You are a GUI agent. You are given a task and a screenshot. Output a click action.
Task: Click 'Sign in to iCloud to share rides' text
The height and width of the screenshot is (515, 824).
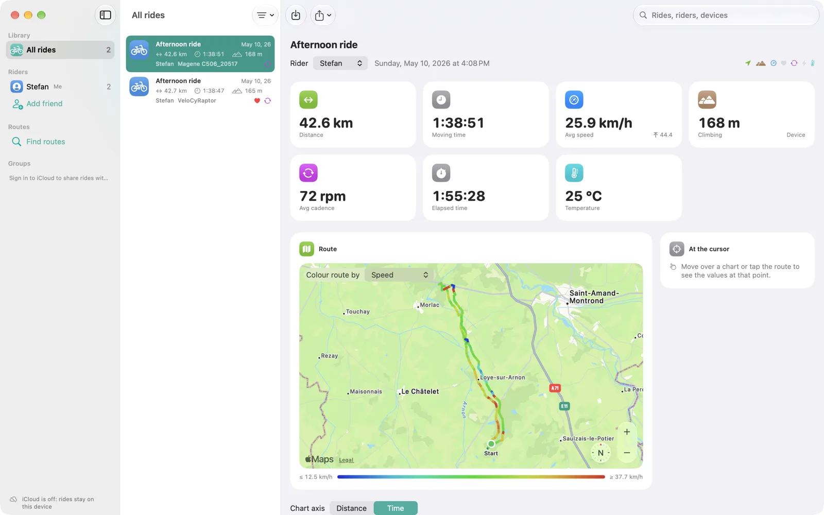(x=59, y=178)
